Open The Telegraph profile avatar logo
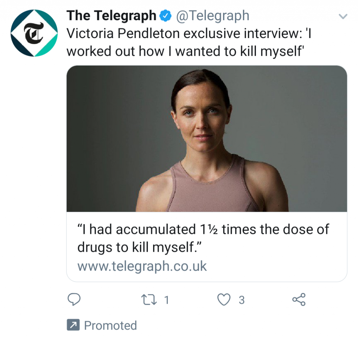 (34, 33)
